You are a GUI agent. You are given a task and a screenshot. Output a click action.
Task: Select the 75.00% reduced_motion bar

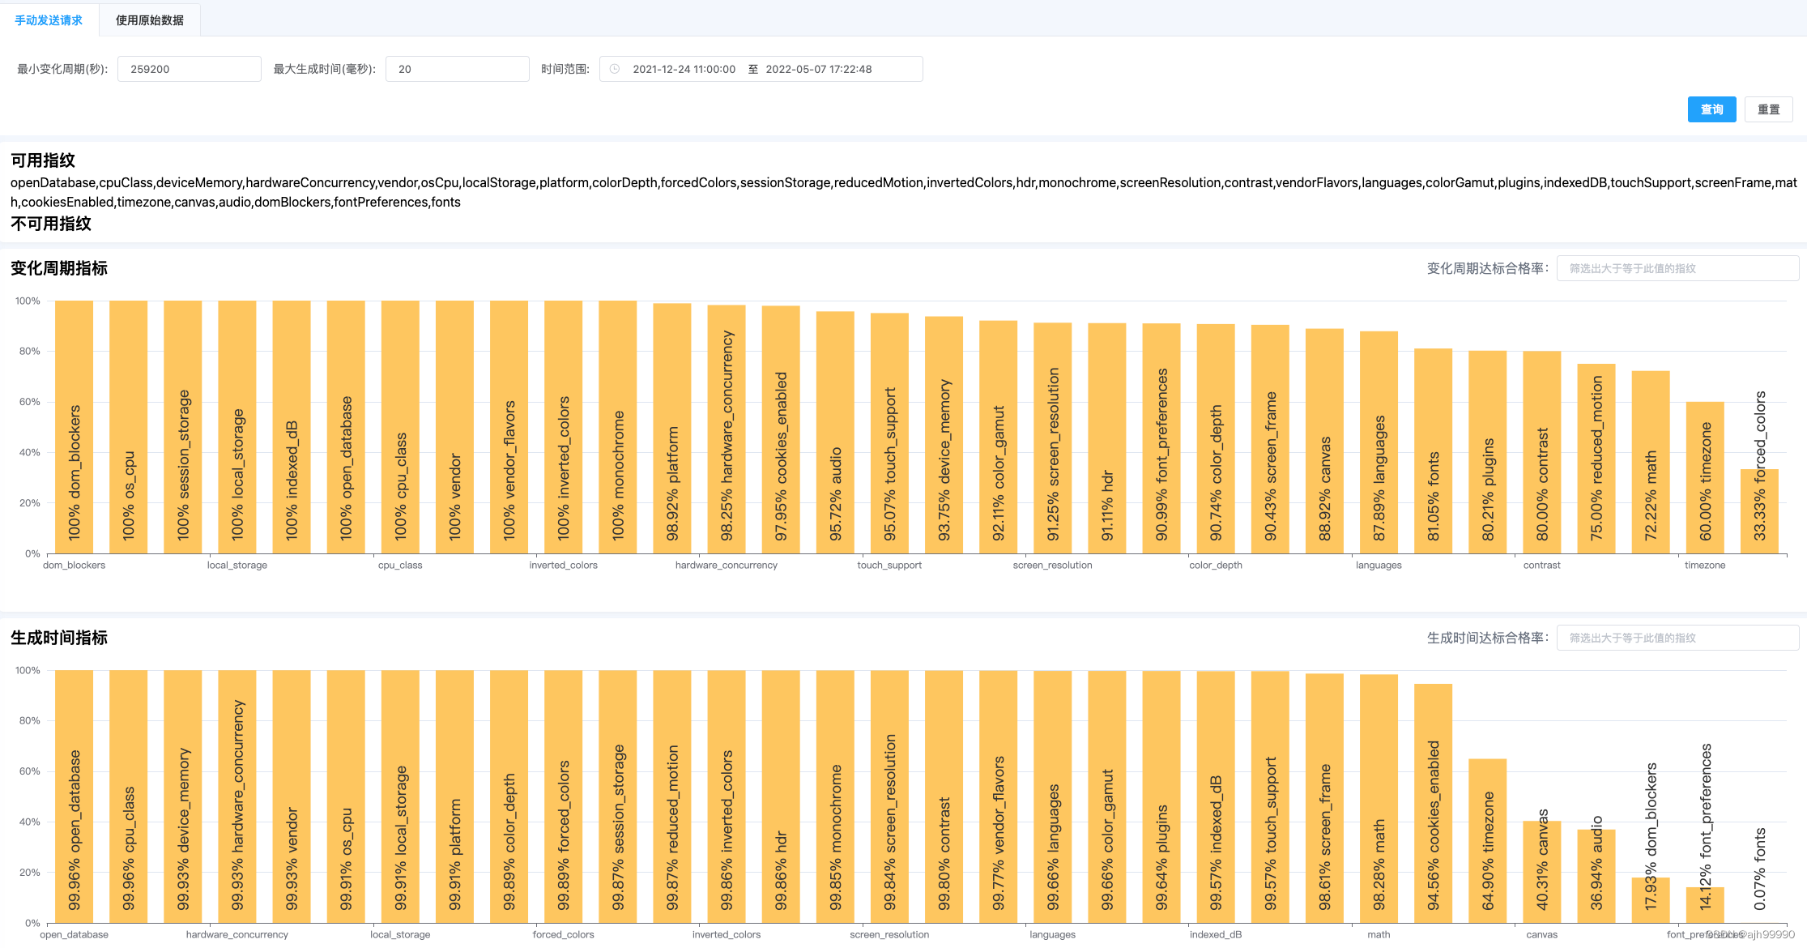coord(1596,459)
